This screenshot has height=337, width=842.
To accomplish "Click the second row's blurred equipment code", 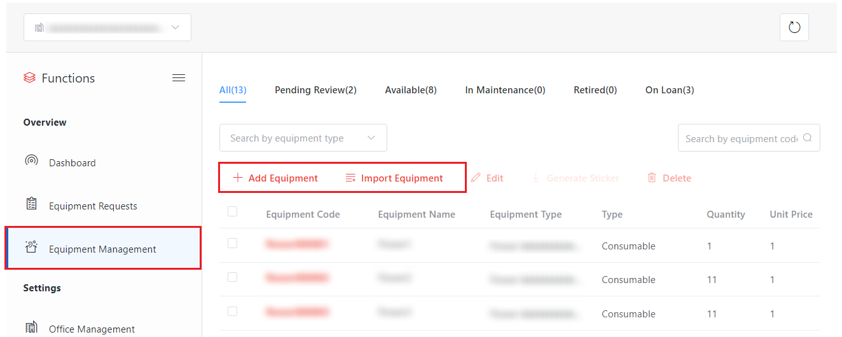I will (297, 277).
